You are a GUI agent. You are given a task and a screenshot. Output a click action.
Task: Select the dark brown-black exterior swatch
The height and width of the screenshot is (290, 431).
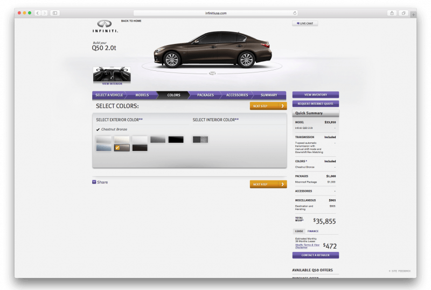(140, 148)
